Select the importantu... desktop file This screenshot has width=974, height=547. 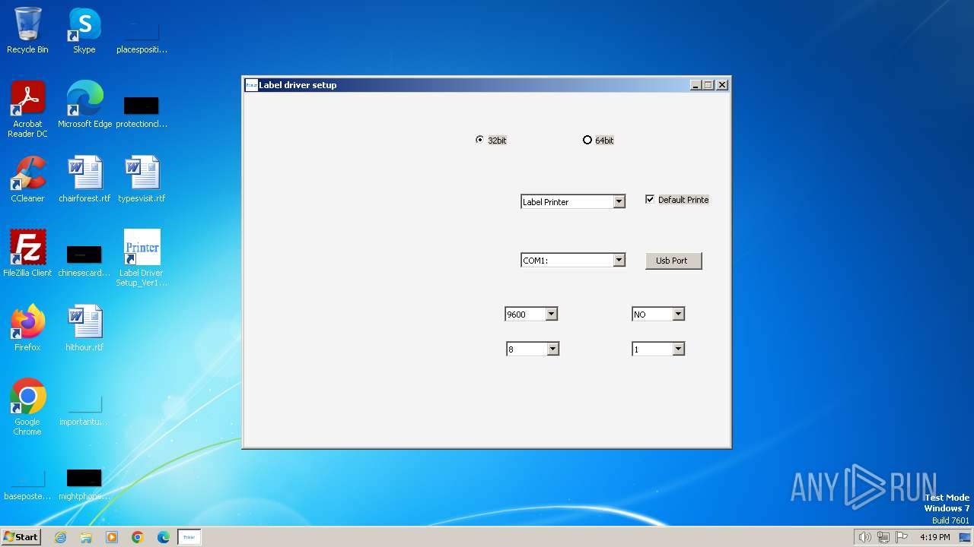click(84, 409)
